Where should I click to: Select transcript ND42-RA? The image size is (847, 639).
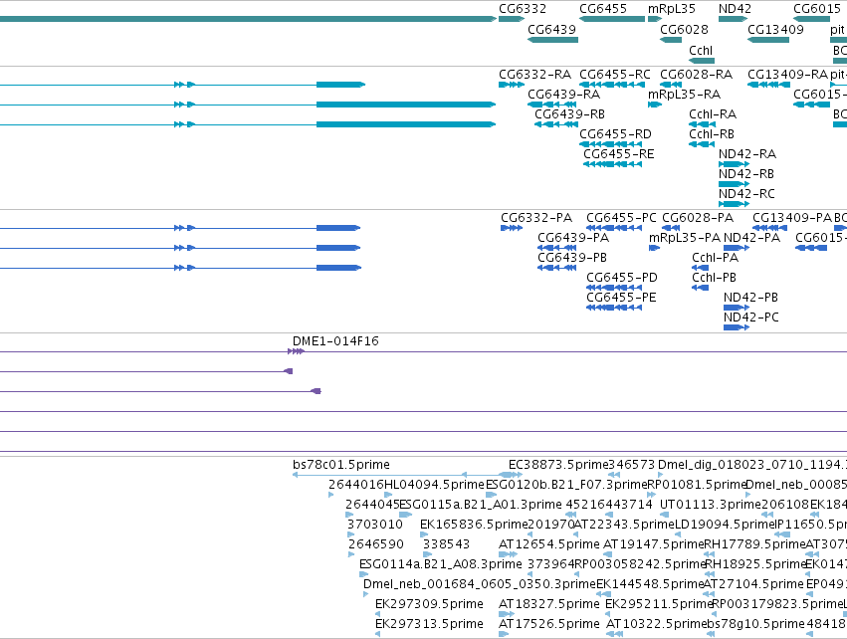coord(734,164)
